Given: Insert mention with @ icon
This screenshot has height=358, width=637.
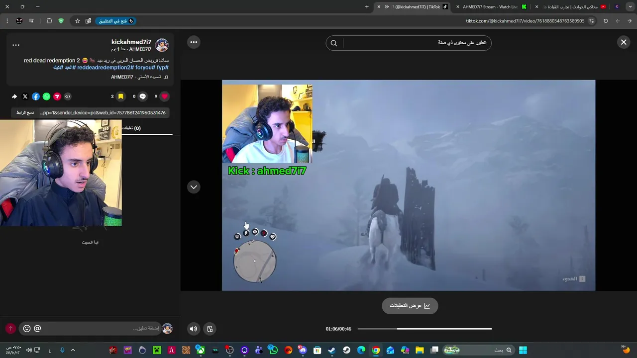Looking at the screenshot, I should click(x=37, y=329).
